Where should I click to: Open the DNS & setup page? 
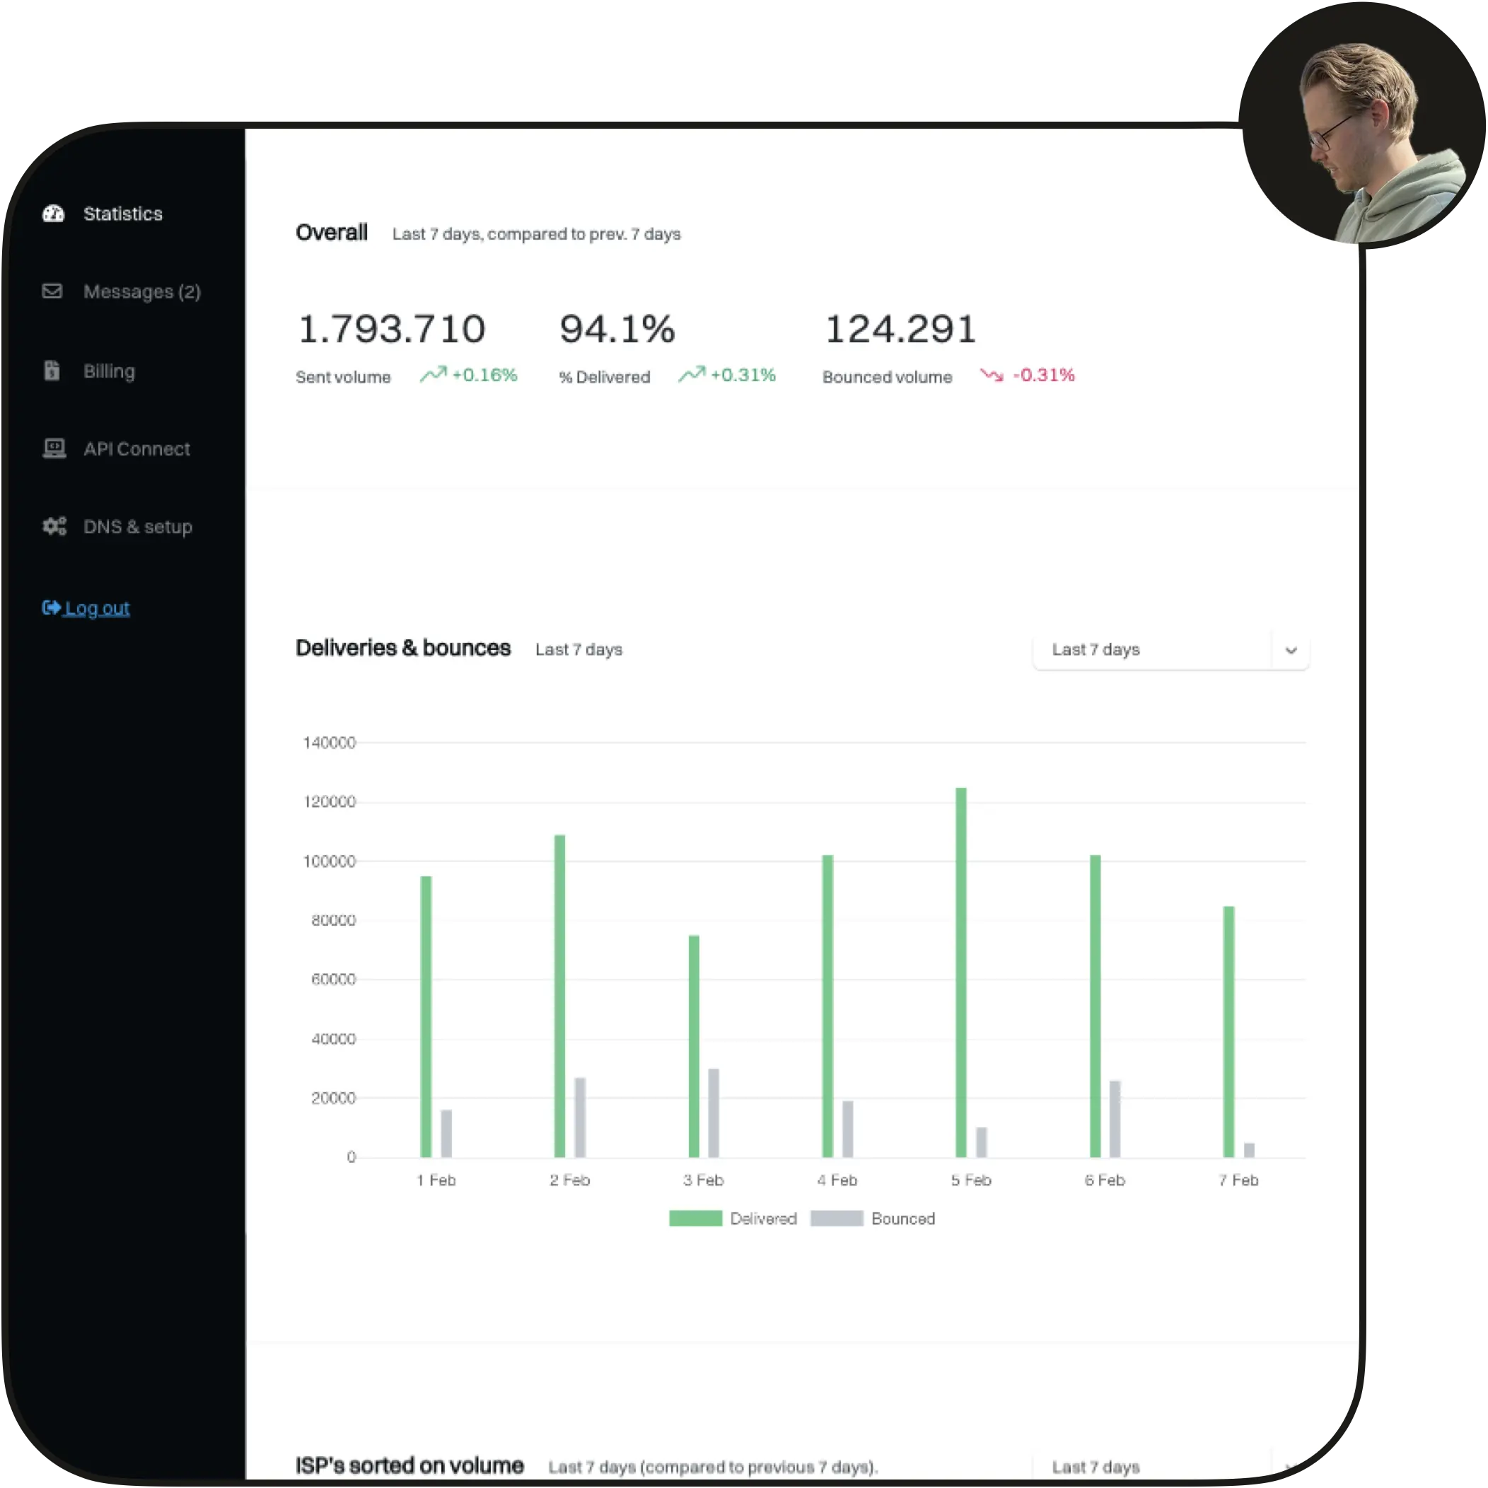[x=137, y=527]
